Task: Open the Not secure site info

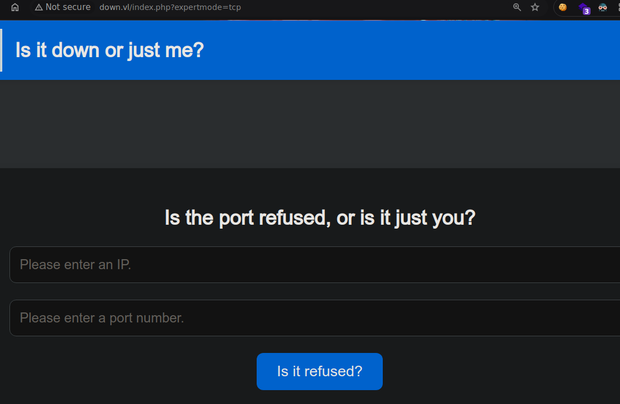Action: click(x=62, y=7)
